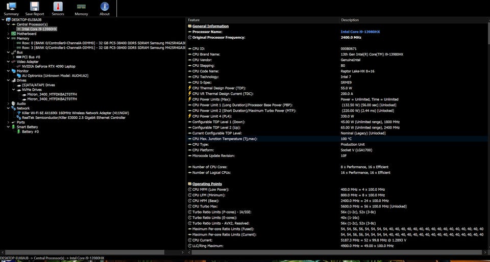Select PCI Bus #0 item
The image size is (490, 262).
(31, 57)
